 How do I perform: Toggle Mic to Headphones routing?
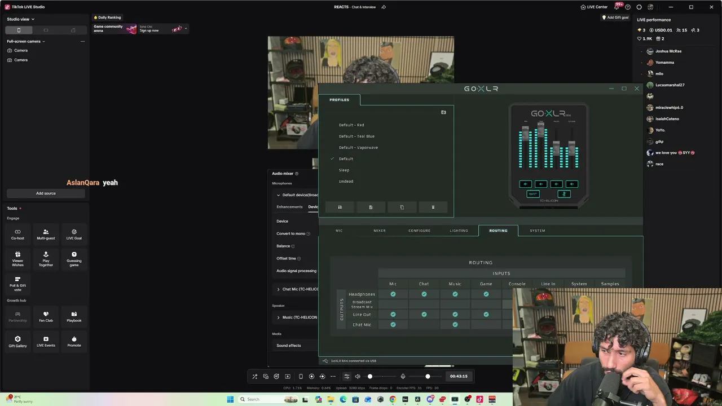pos(393,294)
